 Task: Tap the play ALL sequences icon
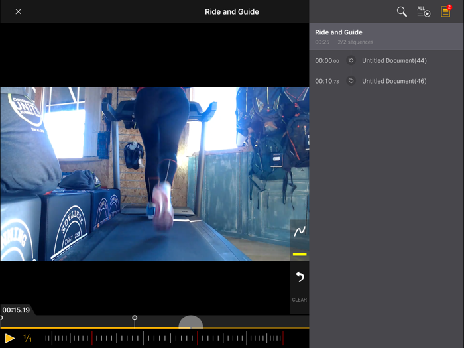tap(424, 11)
